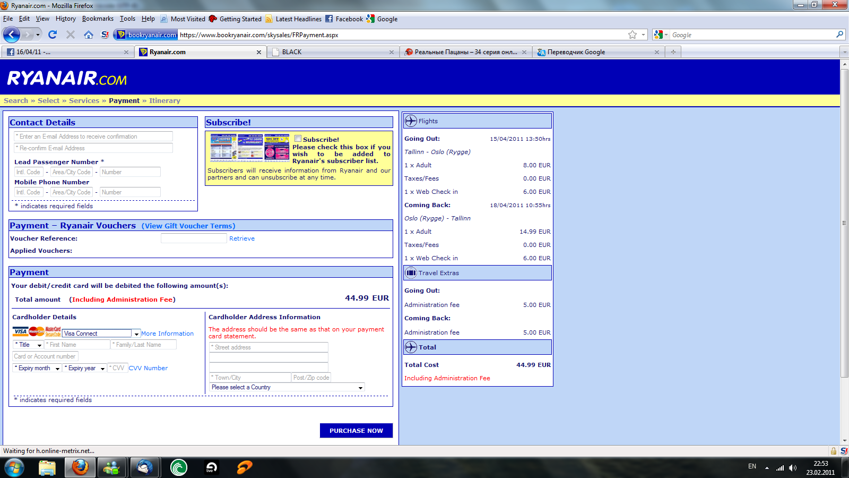The image size is (849, 478).
Task: Open Windows Explorer from the taskbar
Action: 47,468
